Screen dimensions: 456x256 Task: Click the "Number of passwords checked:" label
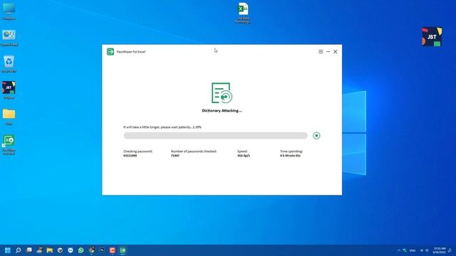tap(194, 151)
